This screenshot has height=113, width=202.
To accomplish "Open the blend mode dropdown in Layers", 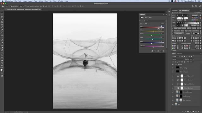I will (x=178, y=59).
